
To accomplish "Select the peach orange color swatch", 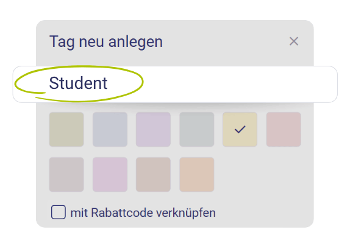I will click(197, 175).
